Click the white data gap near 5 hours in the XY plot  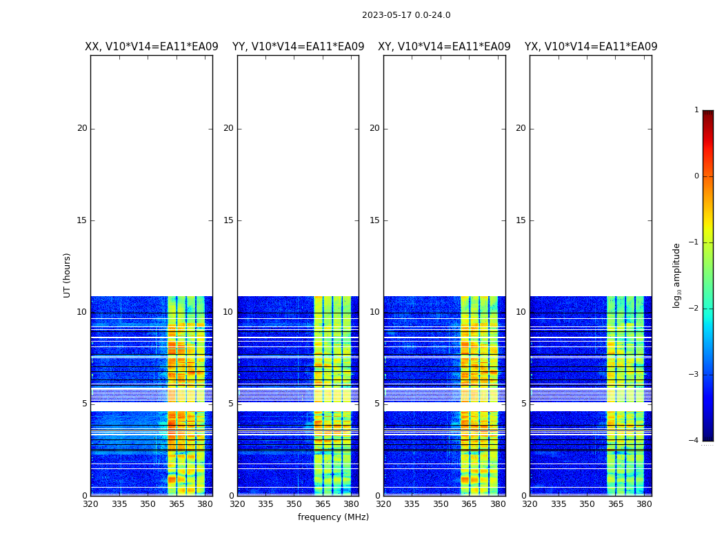[x=444, y=407]
